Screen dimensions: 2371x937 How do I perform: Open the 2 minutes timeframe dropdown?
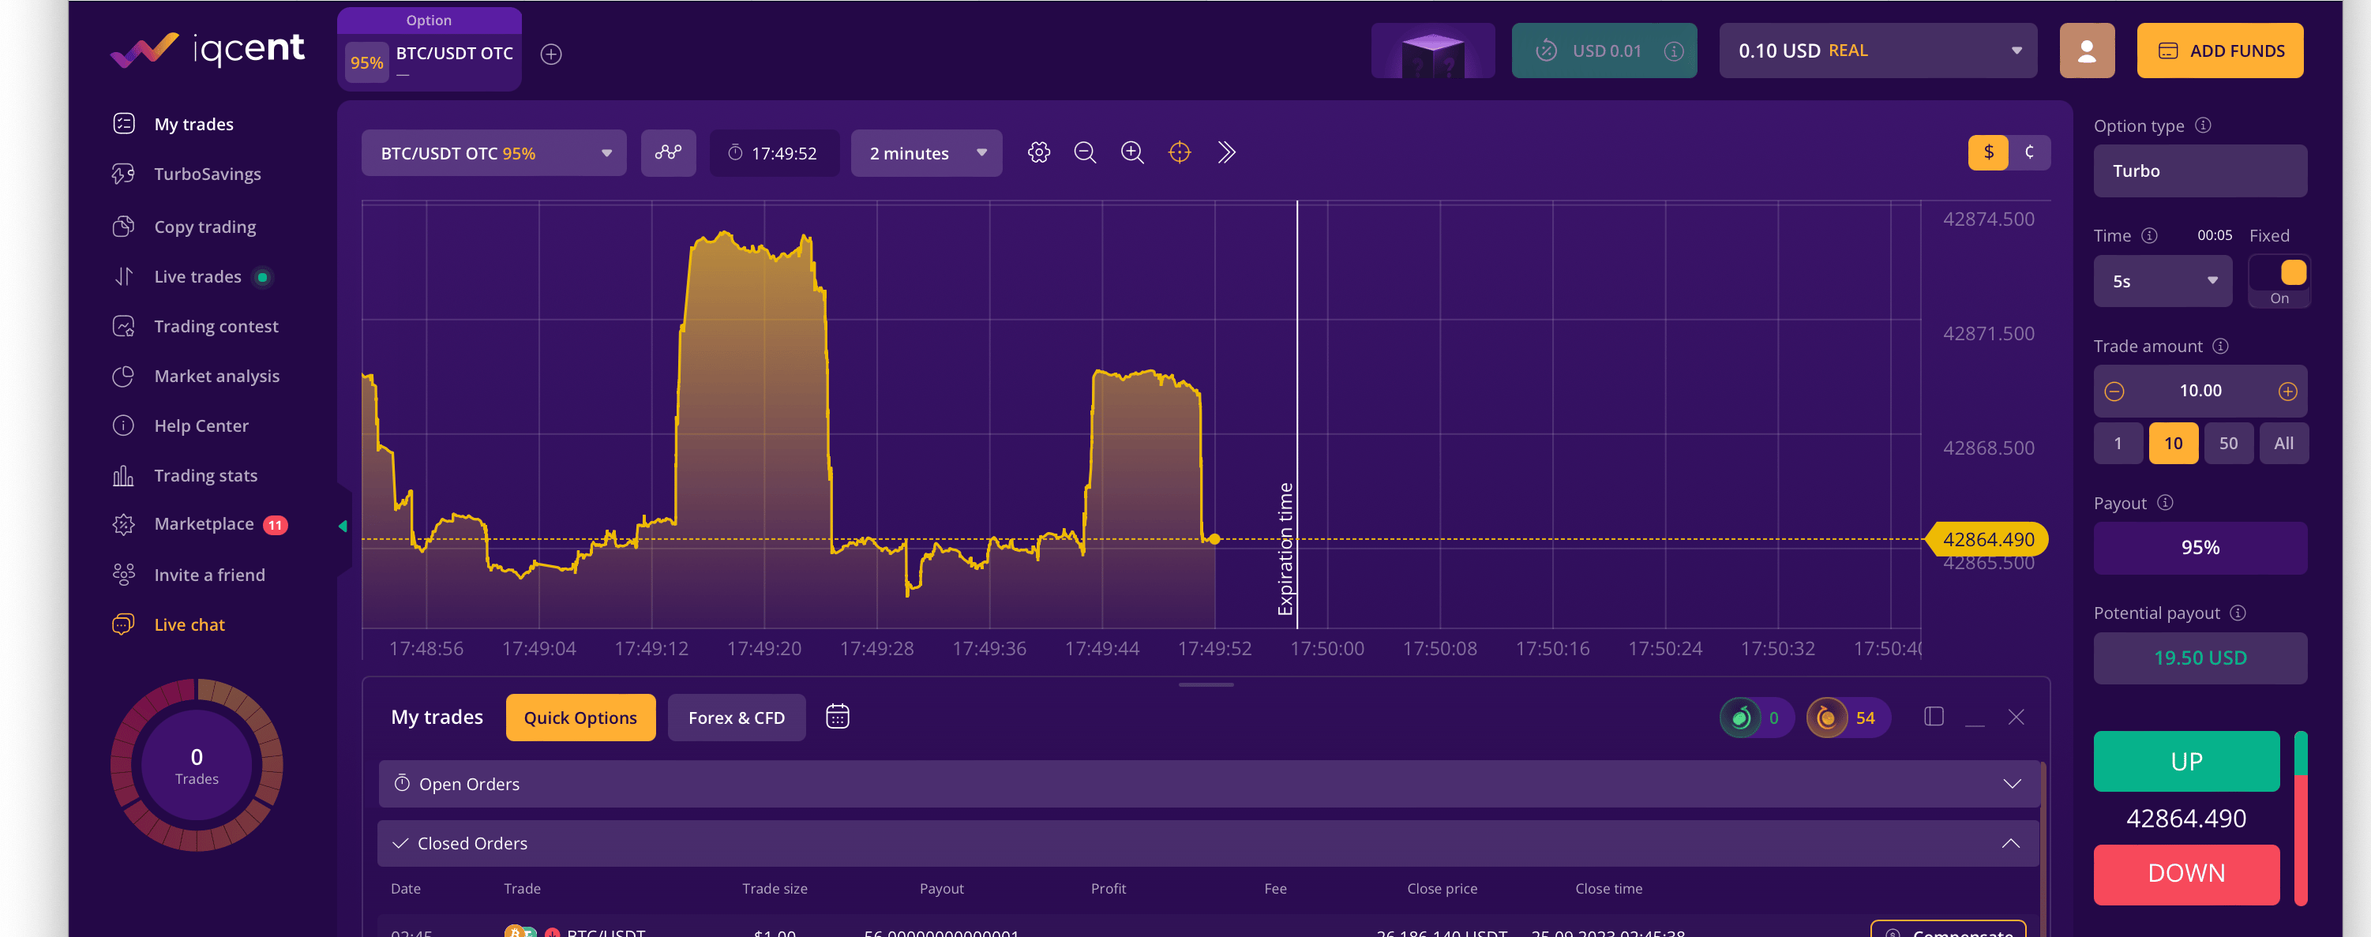point(926,153)
